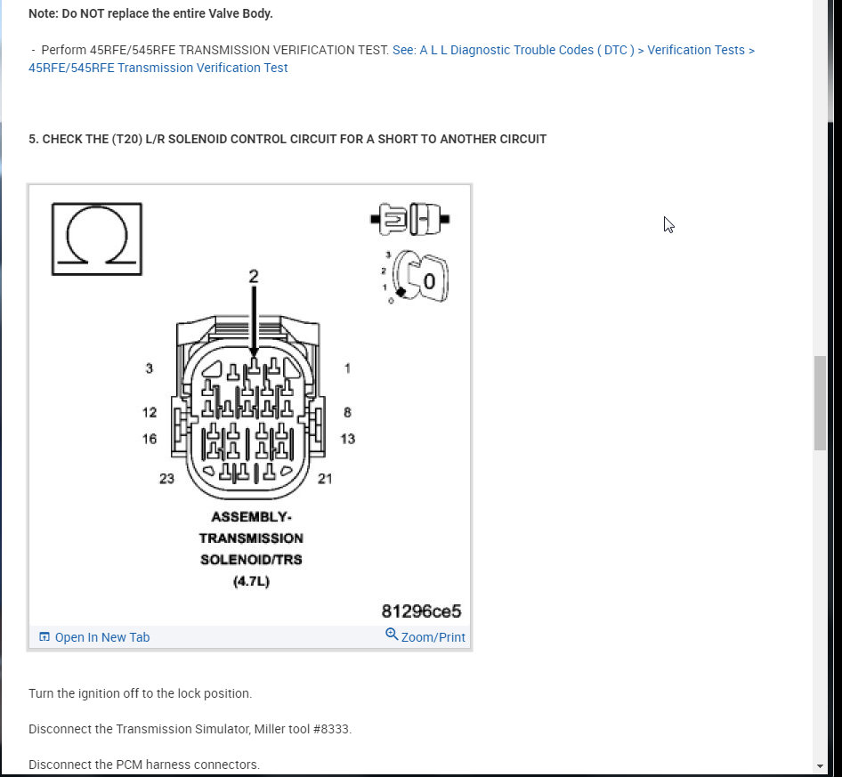Click the Zoom/Print link

click(x=433, y=637)
